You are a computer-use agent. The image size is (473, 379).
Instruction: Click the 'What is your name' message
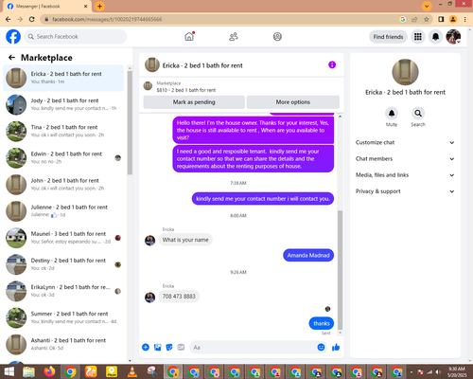point(185,240)
